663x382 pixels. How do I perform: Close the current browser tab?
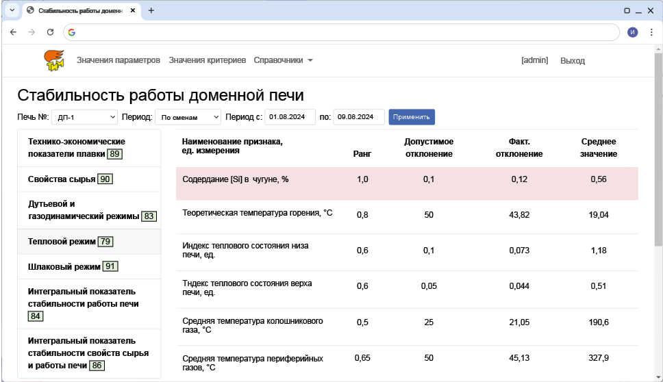[133, 10]
